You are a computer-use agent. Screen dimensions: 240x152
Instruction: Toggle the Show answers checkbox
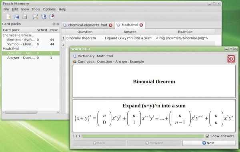pos(207,136)
